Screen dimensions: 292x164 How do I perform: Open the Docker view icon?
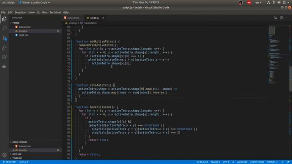pos(4,67)
